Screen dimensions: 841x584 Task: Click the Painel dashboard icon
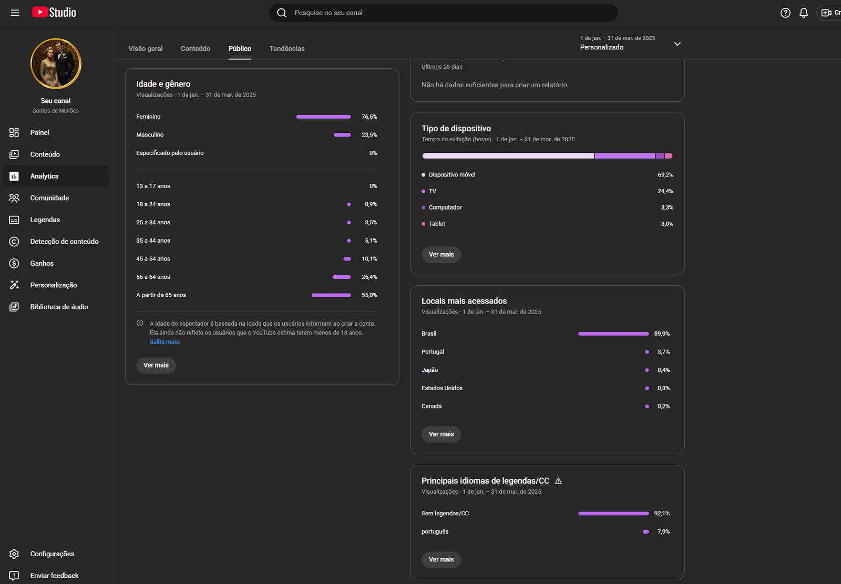[14, 132]
